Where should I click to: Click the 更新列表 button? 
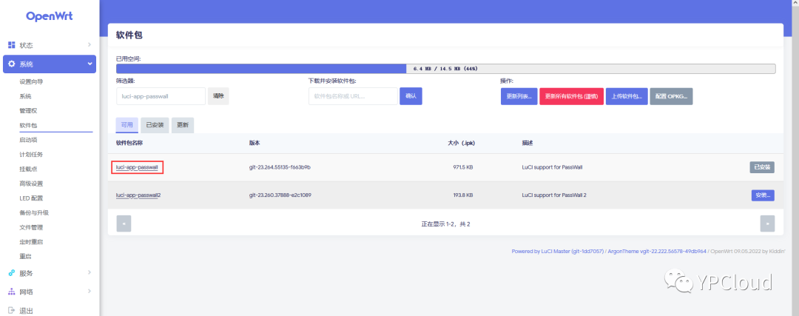tap(519, 96)
